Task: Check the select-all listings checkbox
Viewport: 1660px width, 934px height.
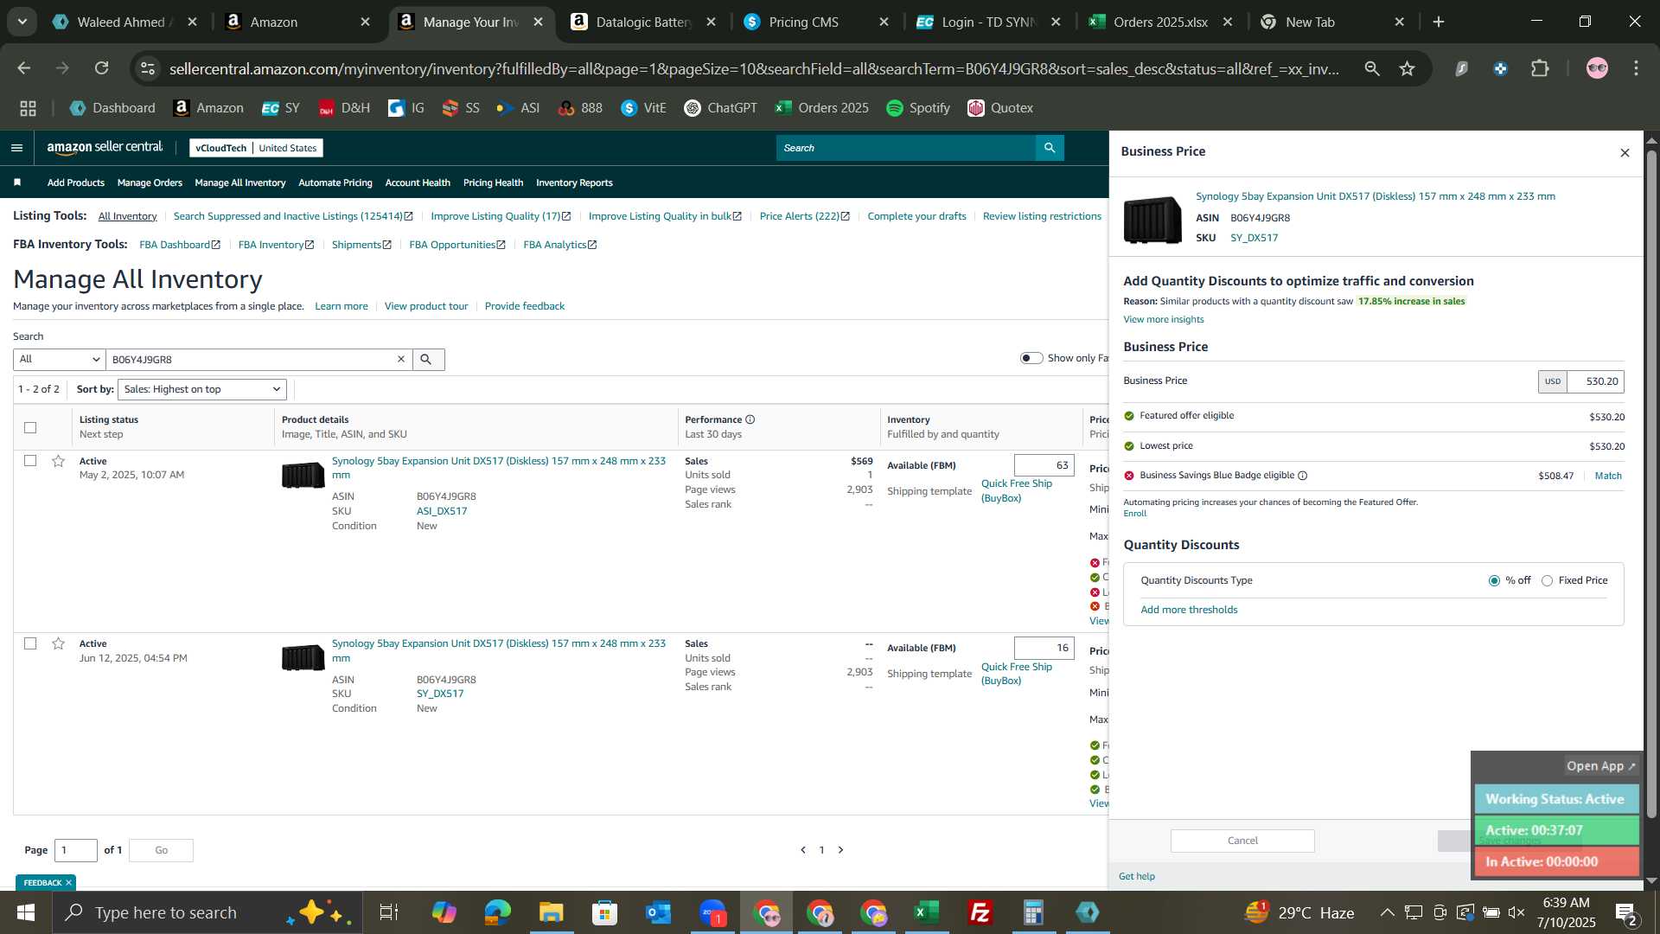Action: click(x=30, y=427)
